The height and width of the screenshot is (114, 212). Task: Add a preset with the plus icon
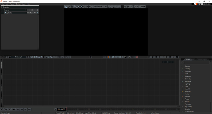point(33,10)
